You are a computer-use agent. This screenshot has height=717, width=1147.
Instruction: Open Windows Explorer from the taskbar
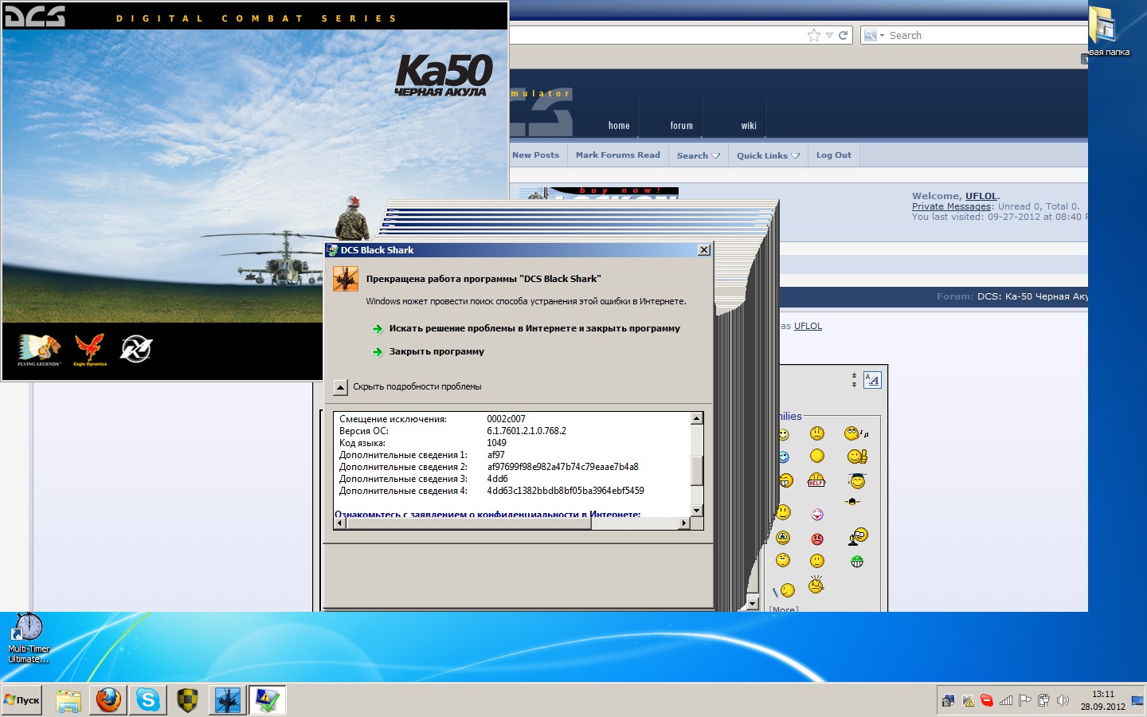point(69,700)
